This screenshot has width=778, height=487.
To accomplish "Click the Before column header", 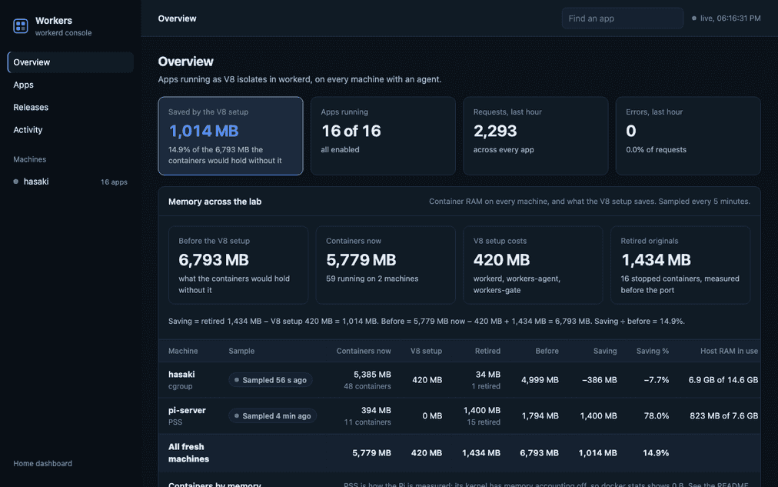I will [x=547, y=351].
